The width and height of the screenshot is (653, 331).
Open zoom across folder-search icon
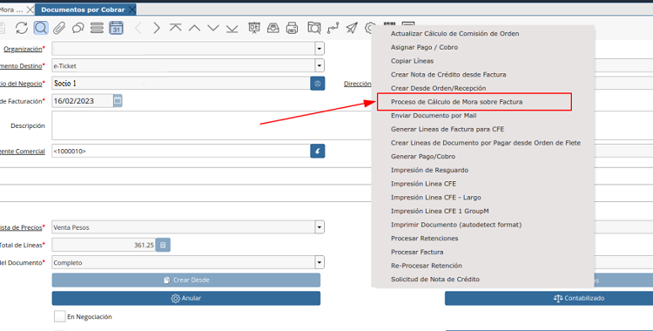point(314,28)
